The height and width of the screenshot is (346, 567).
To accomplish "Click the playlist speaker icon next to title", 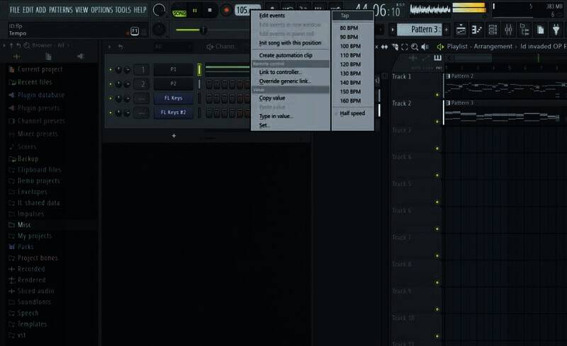I will [440, 47].
